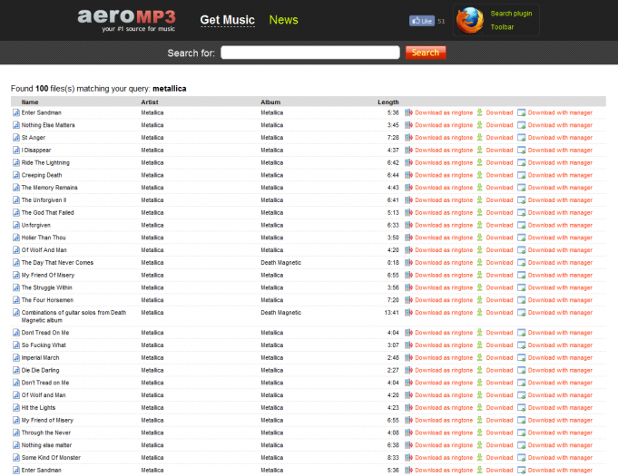Click the ringtone icon in Creeping Death row

[408, 175]
